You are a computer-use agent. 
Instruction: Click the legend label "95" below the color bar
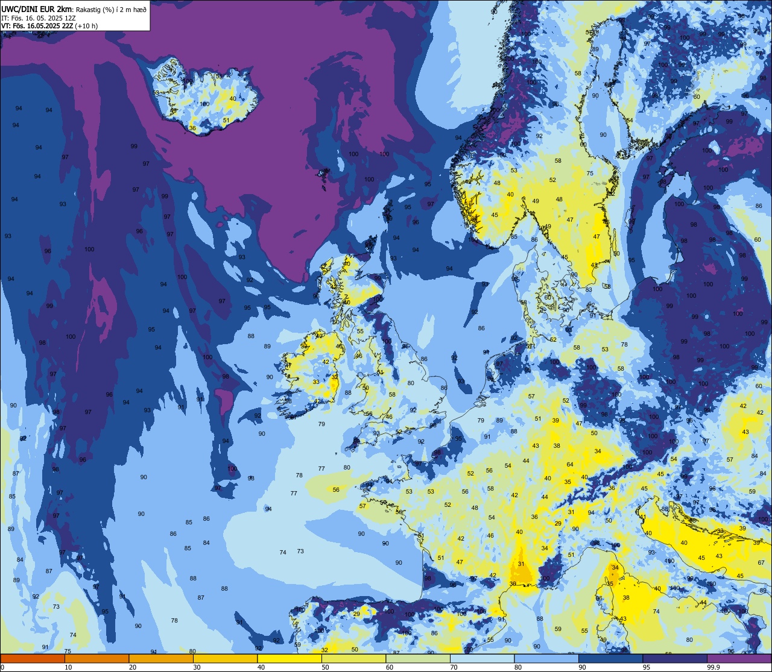click(647, 667)
